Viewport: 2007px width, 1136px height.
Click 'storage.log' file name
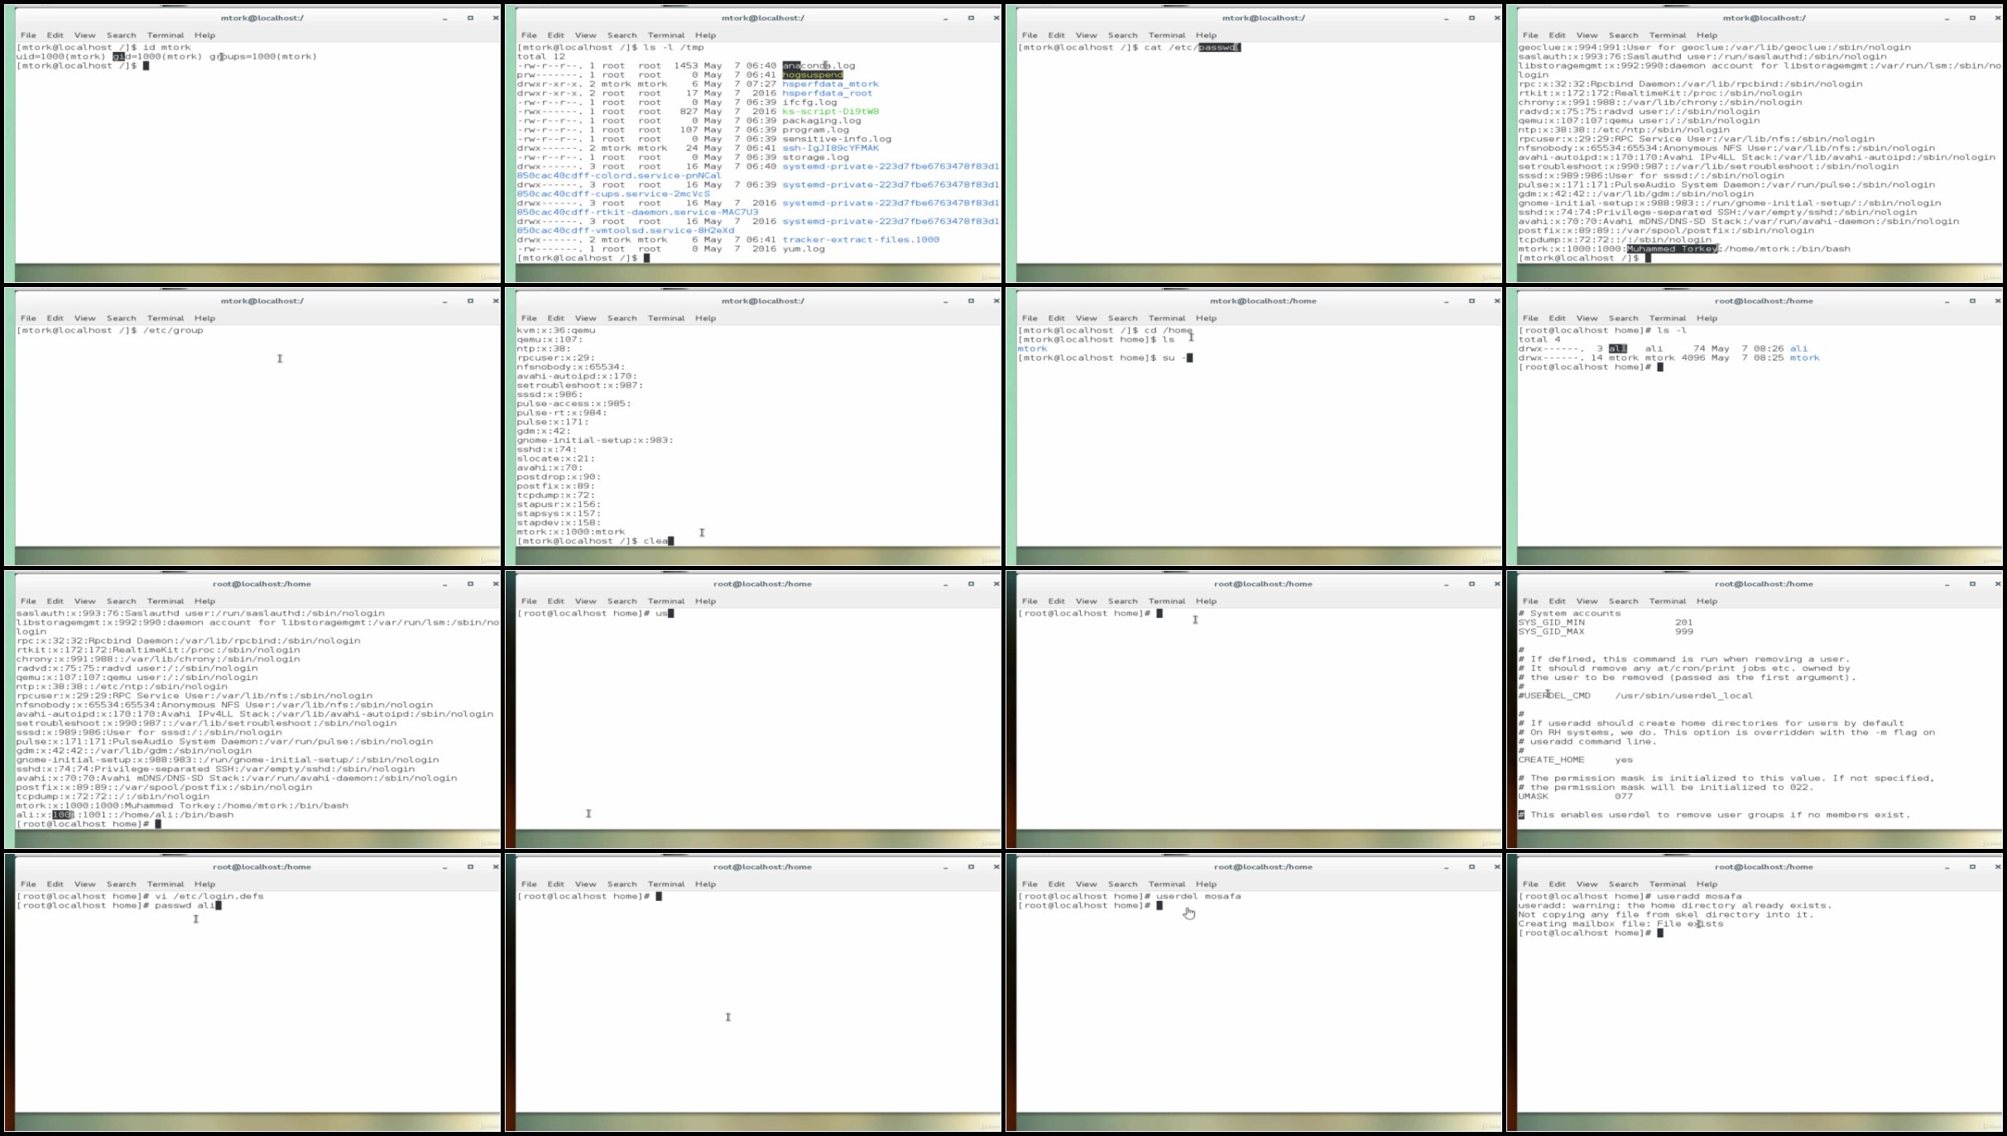[815, 157]
